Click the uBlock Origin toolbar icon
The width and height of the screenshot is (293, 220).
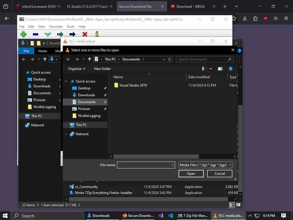point(265,18)
